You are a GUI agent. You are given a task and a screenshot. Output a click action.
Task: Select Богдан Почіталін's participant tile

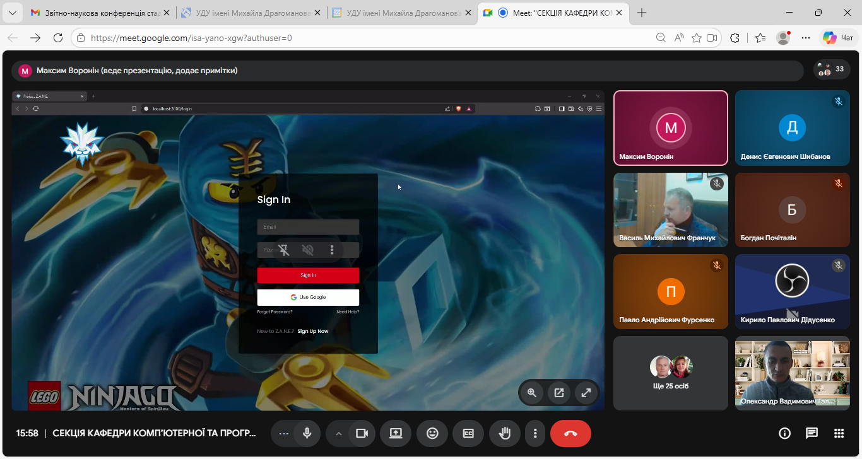(793, 210)
